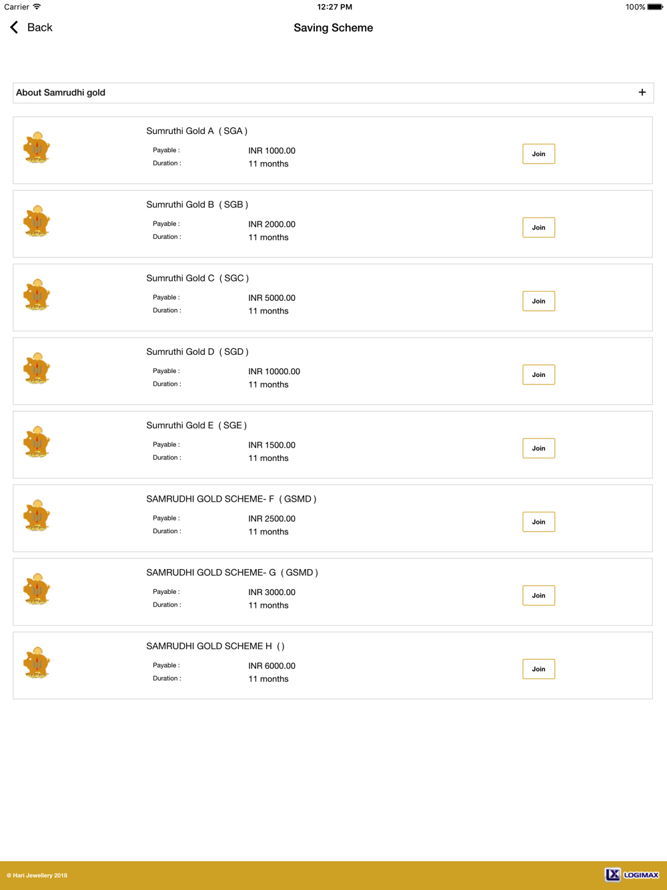Join the Sumruthi Gold E scheme
The image size is (667, 890).
coord(538,448)
